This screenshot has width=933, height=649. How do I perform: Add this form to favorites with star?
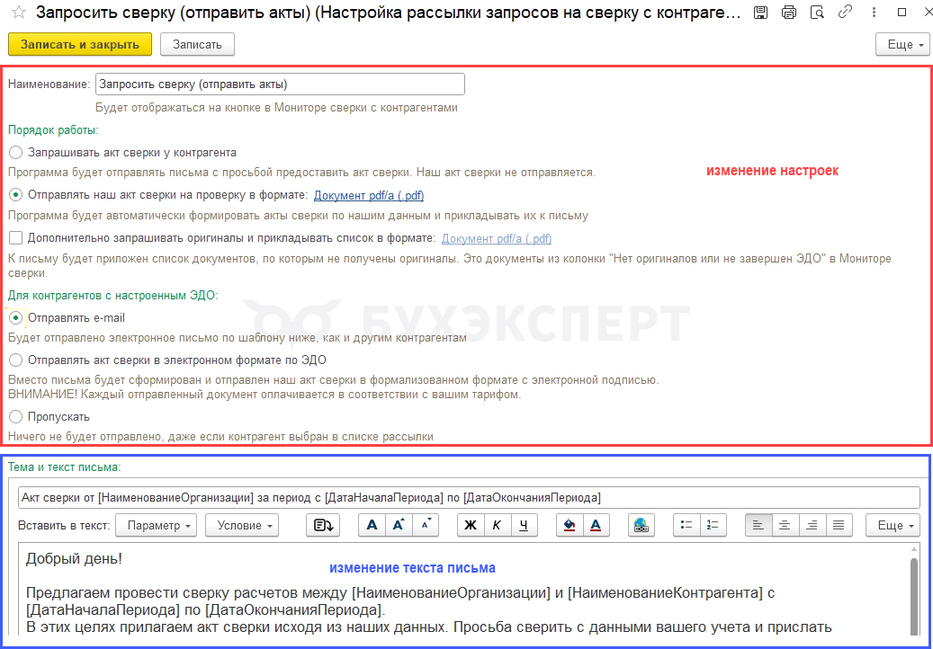tap(19, 13)
